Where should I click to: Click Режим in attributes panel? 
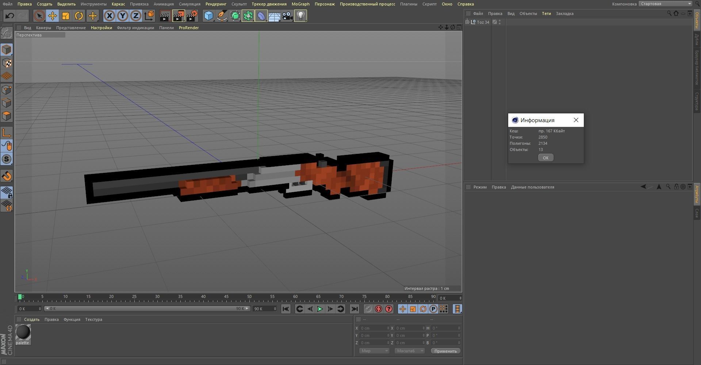coord(480,187)
